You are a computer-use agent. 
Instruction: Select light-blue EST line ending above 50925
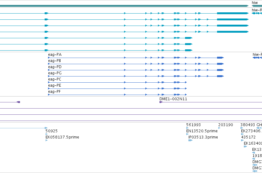click(x=24, y=128)
